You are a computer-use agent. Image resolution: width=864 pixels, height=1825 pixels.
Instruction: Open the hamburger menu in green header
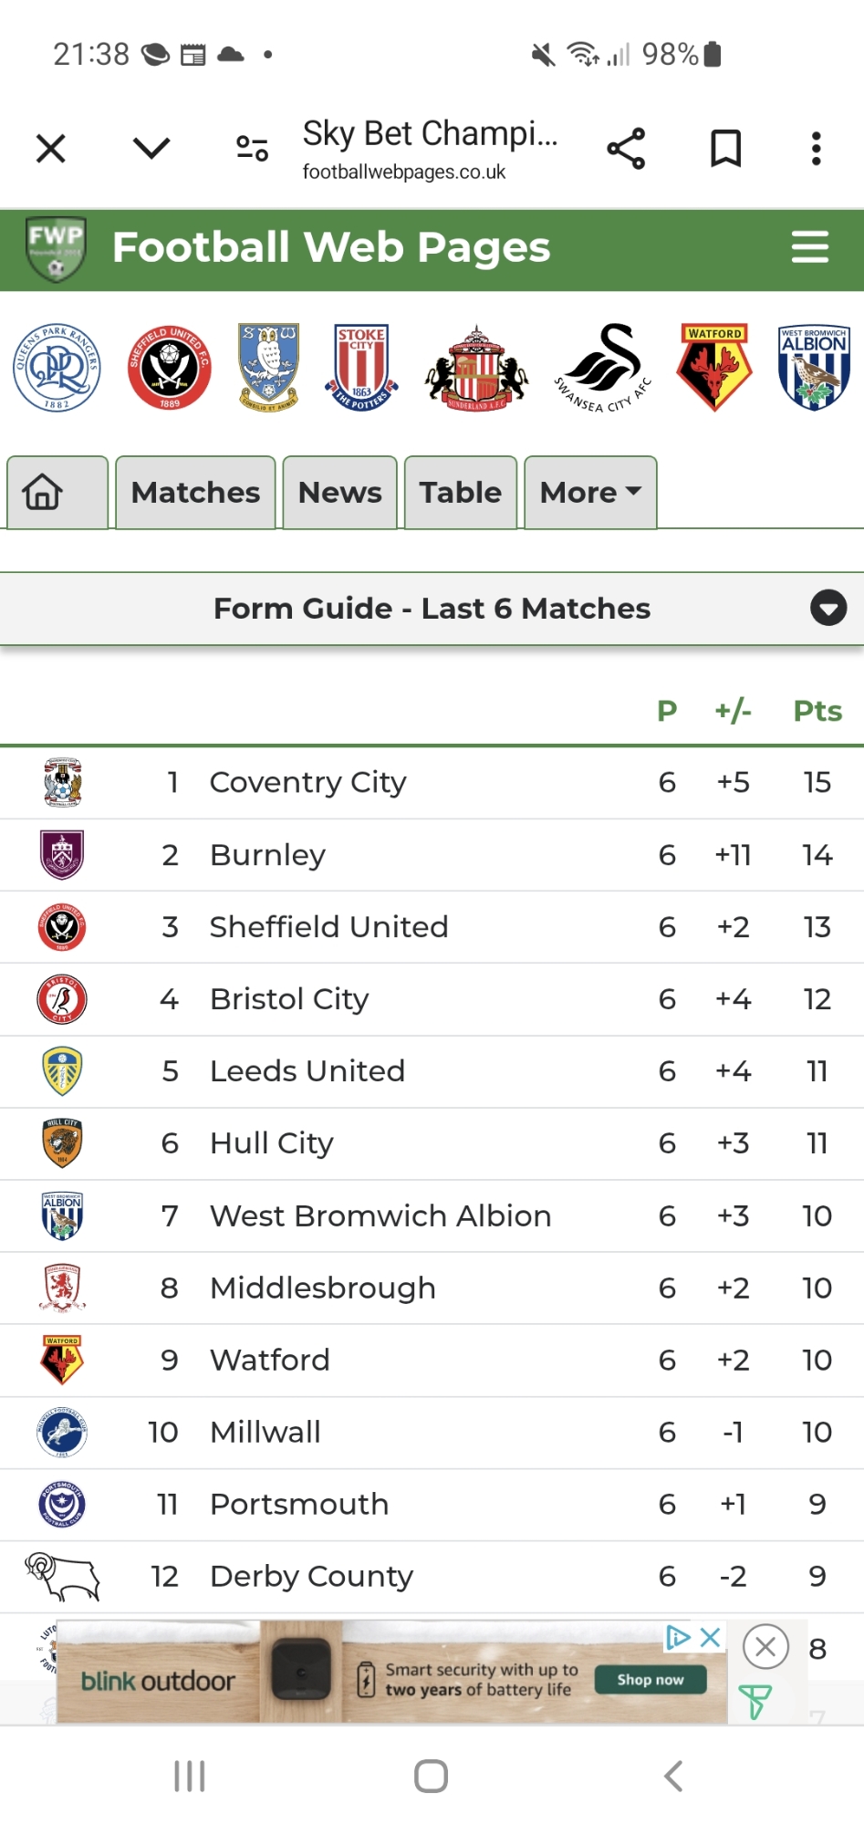pyautogui.click(x=809, y=247)
